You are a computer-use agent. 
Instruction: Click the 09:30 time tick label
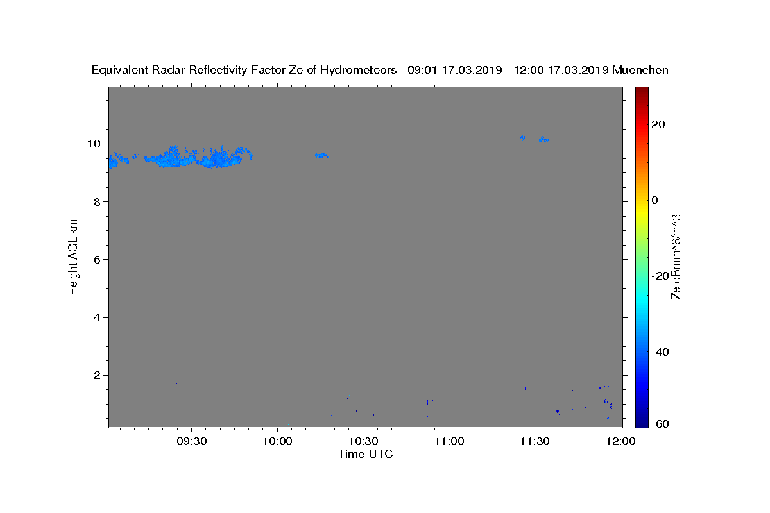coord(192,441)
